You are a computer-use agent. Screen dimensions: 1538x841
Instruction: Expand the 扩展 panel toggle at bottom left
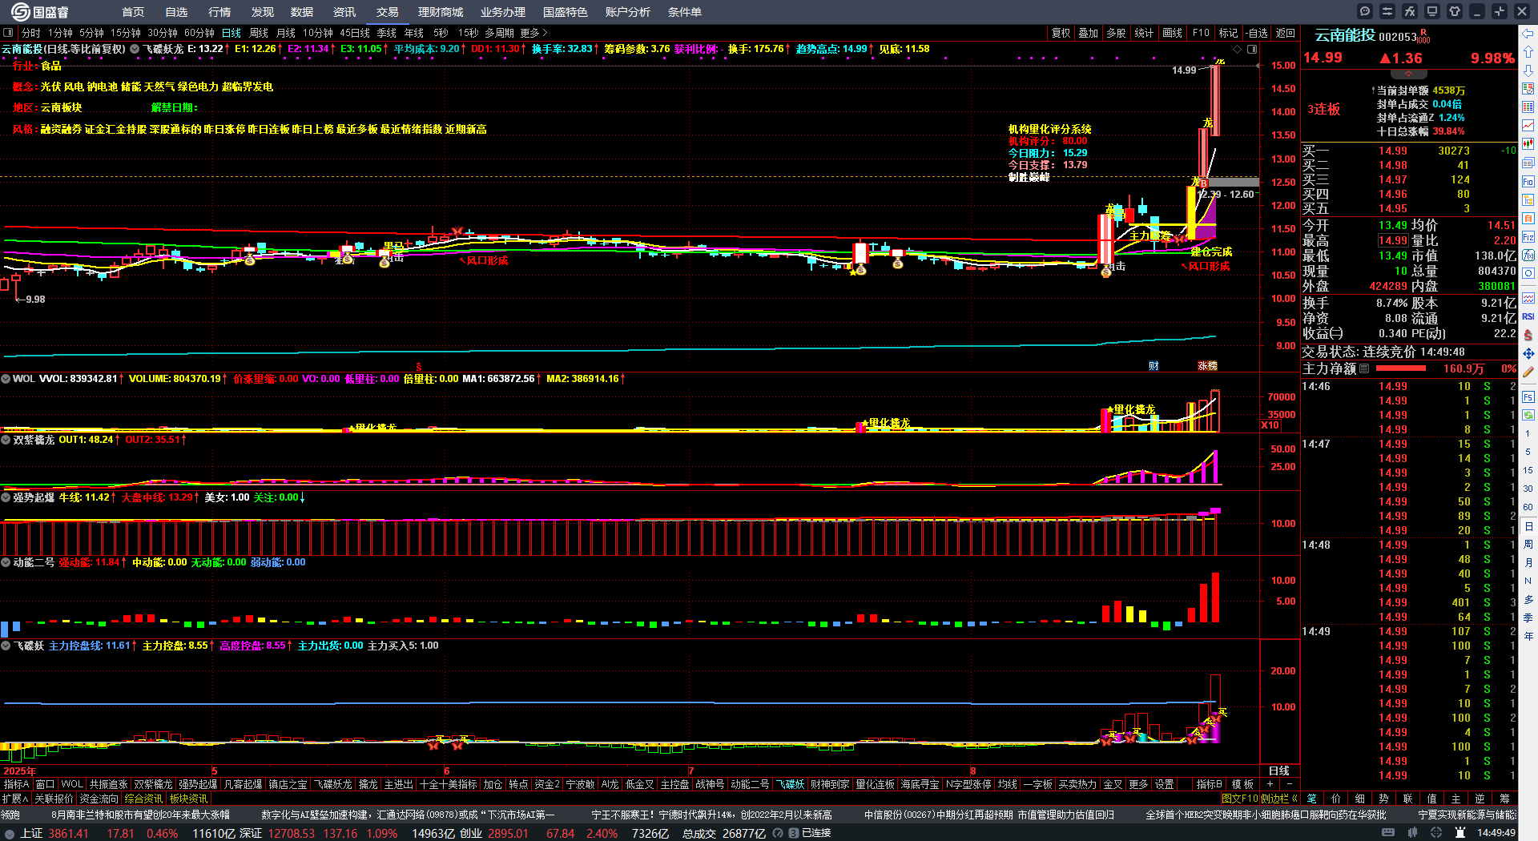tap(15, 799)
